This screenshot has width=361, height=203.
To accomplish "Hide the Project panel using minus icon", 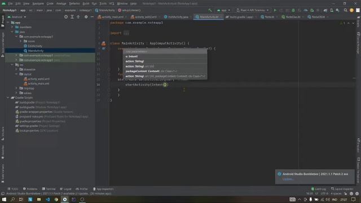I will 92,17.
